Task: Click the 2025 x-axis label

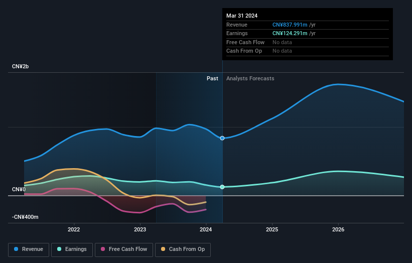Action: point(272,229)
